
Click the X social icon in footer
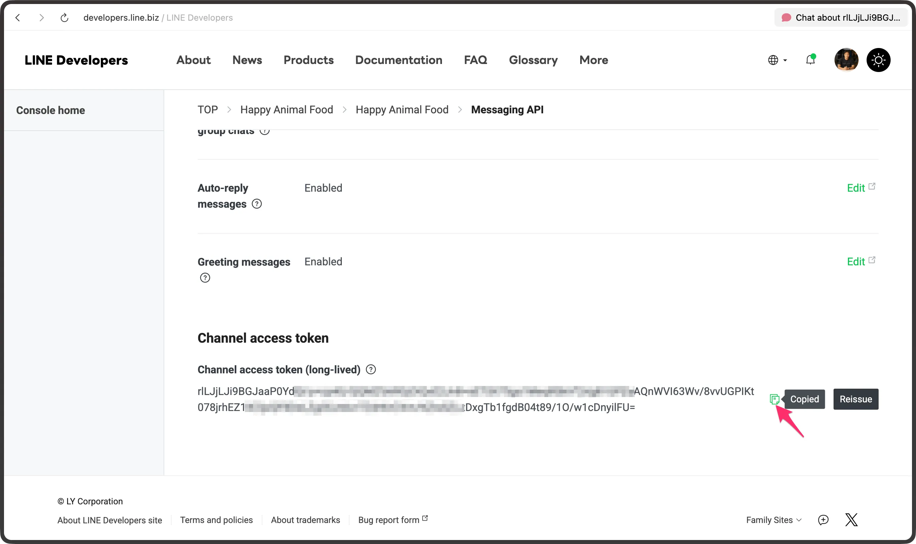[x=851, y=519]
